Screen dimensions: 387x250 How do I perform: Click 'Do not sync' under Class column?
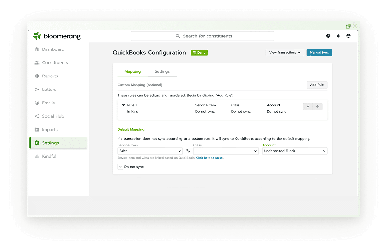tap(241, 111)
